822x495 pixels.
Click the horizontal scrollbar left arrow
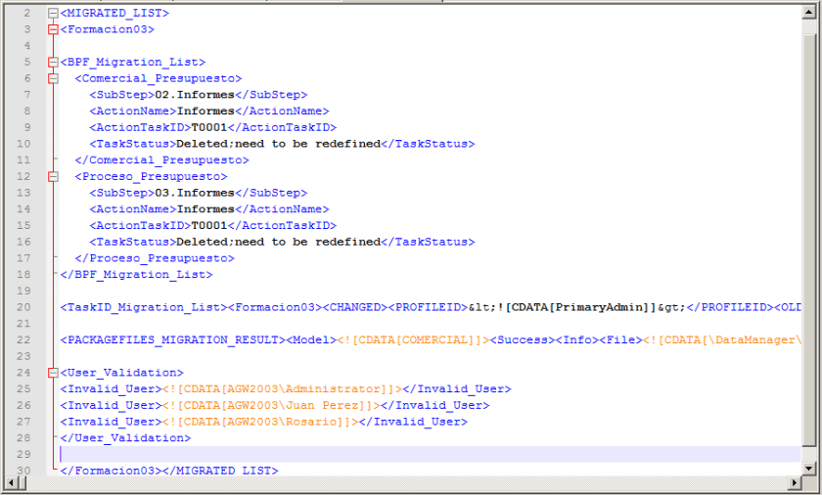tap(11, 484)
